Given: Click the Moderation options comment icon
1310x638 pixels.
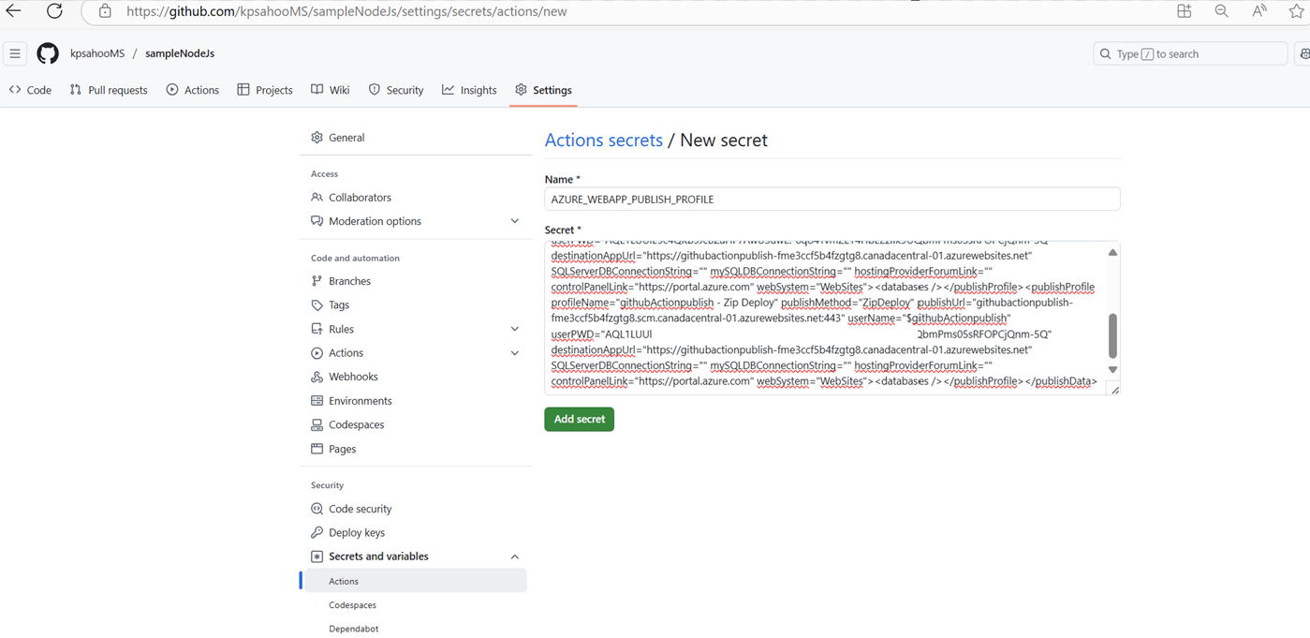Looking at the screenshot, I should (316, 221).
